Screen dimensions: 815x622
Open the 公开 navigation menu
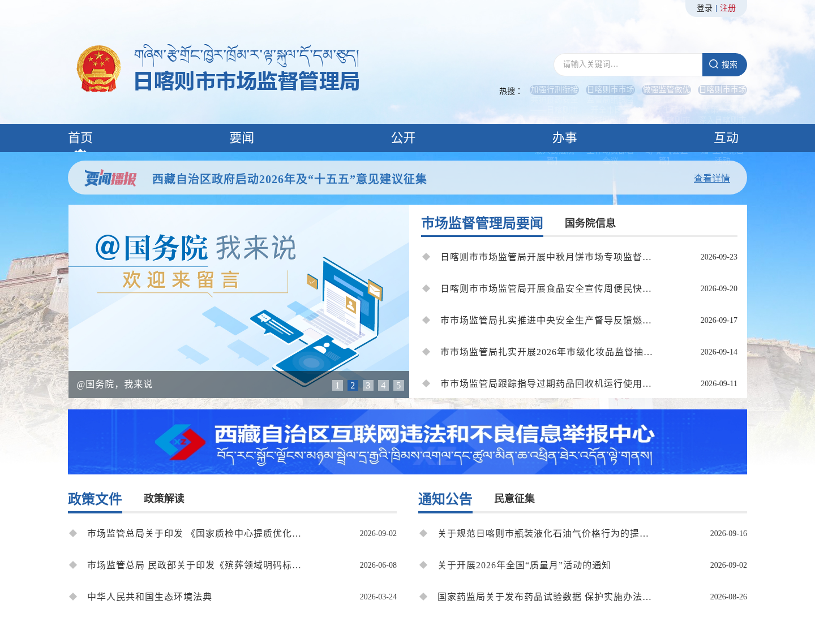pyautogui.click(x=404, y=137)
